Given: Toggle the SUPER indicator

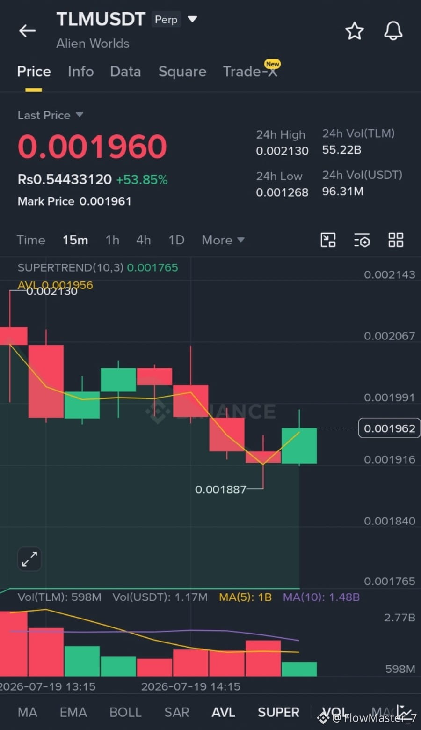Looking at the screenshot, I should click(278, 712).
